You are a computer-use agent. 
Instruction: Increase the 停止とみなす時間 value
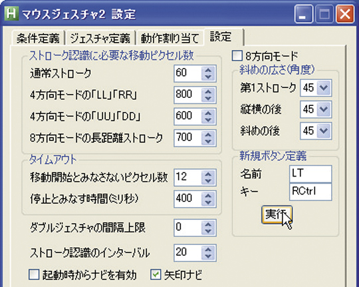(x=208, y=196)
